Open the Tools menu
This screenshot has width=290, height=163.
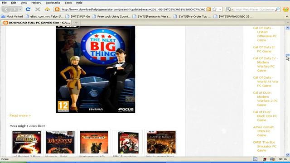[x=68, y=3]
